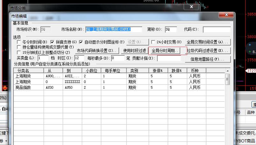Click the 类别 column header
This screenshot has width=256, height=145.
pos(138,71)
